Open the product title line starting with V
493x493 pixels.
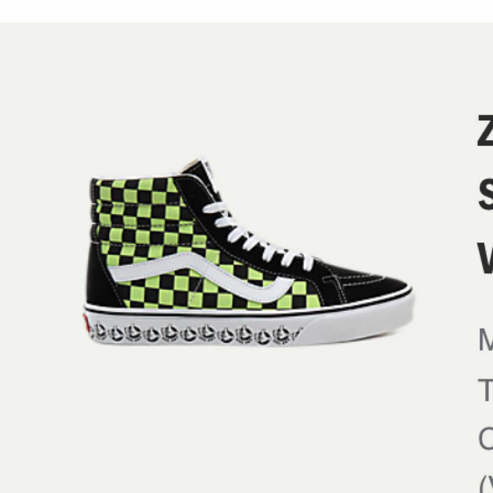485,258
